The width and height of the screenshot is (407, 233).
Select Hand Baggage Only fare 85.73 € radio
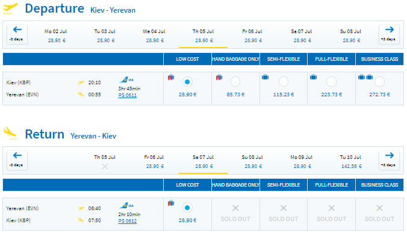tap(235, 82)
